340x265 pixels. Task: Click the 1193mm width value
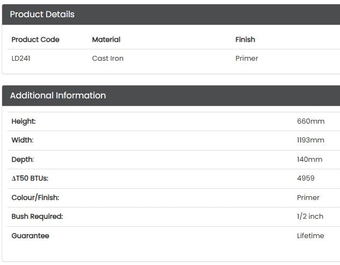(x=310, y=140)
